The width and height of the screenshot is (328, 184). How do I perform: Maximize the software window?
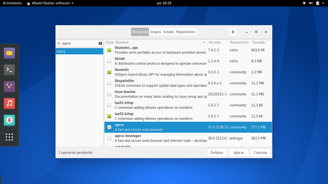click(256, 32)
